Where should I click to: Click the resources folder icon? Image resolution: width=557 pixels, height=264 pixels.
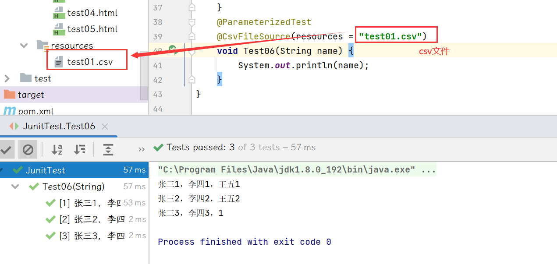[43, 46]
